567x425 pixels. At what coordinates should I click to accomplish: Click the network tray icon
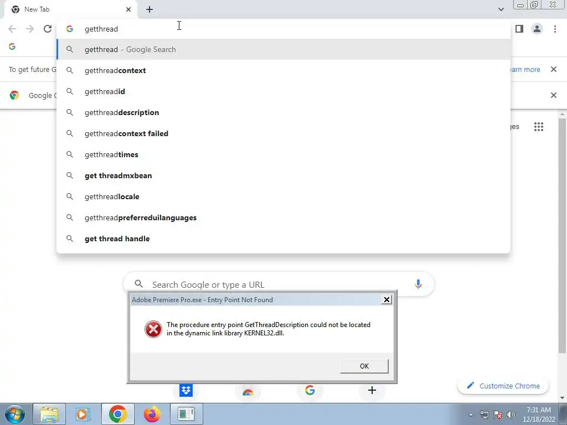tap(484, 414)
